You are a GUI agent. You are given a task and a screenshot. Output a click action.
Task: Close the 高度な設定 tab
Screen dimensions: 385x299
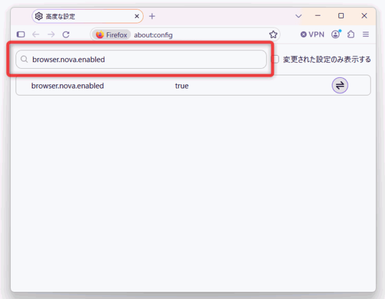click(x=137, y=16)
